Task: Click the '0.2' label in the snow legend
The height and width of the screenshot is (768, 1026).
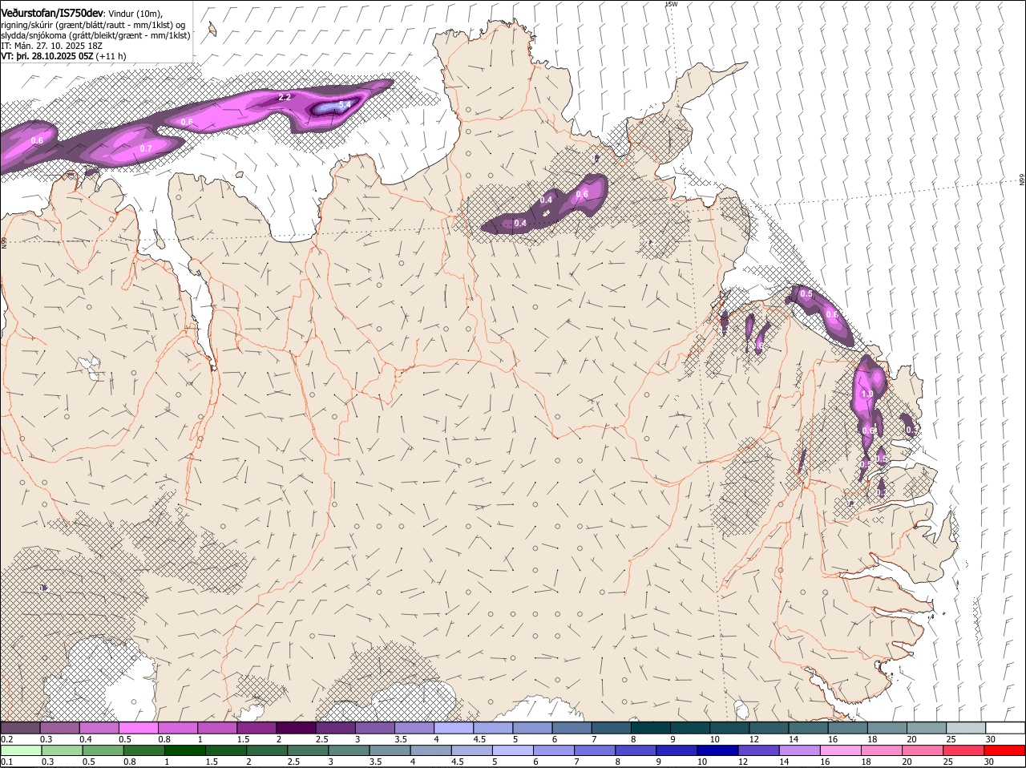Action: 6,739
